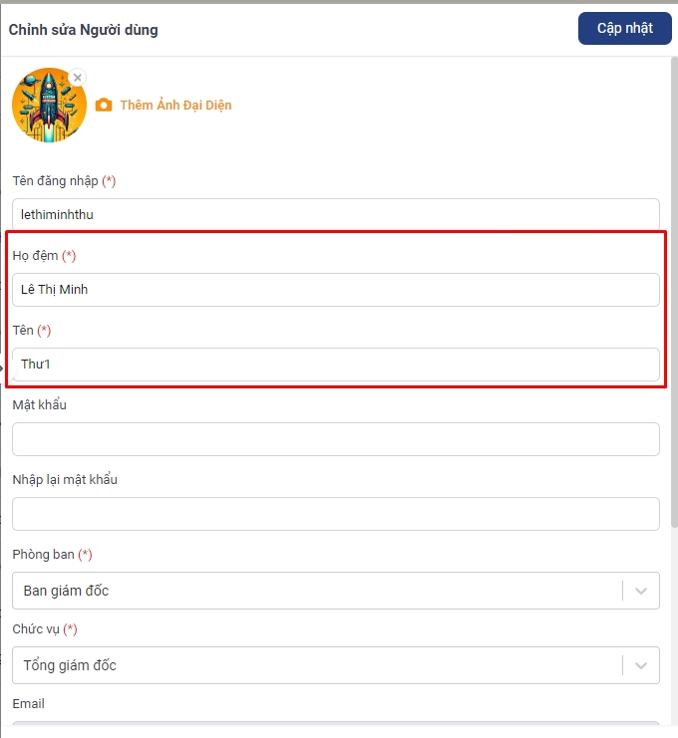This screenshot has height=738, width=678.
Task: Expand the left edge panel arrow
Action: 2,368
